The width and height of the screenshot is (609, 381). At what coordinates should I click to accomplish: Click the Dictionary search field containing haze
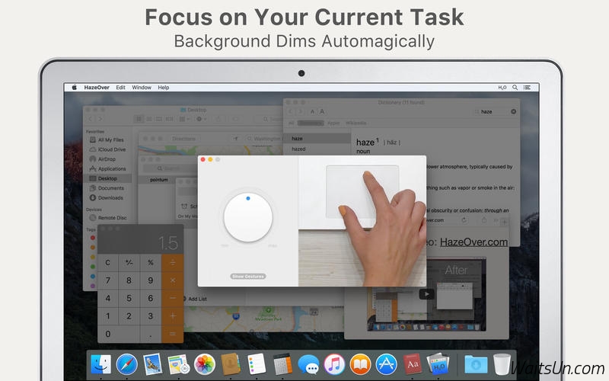pos(495,111)
